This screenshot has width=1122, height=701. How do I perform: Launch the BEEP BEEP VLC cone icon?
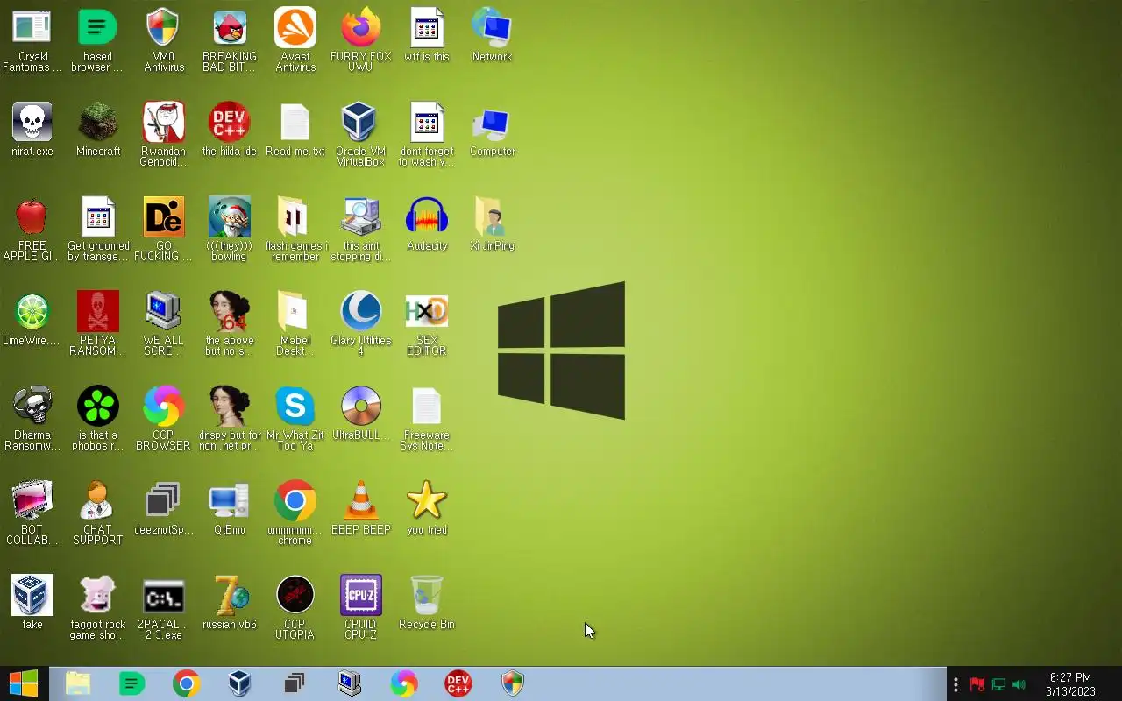click(361, 501)
